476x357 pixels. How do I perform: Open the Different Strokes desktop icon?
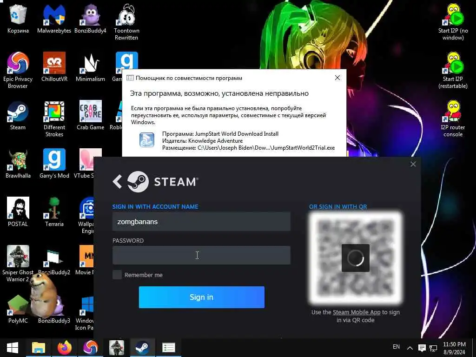coord(54,119)
